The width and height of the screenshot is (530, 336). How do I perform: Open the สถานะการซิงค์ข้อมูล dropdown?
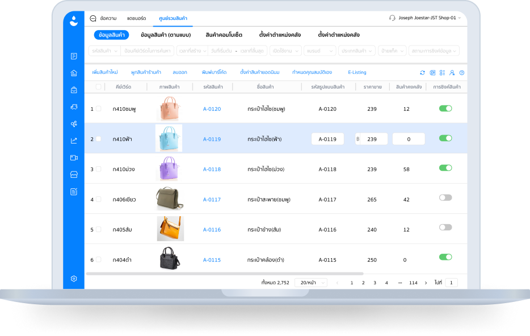pyautogui.click(x=434, y=51)
